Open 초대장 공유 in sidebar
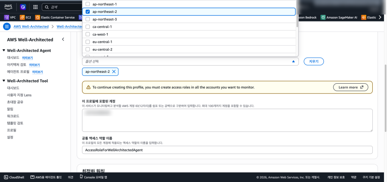Screen dimensions: 387x182 click(x=15, y=102)
